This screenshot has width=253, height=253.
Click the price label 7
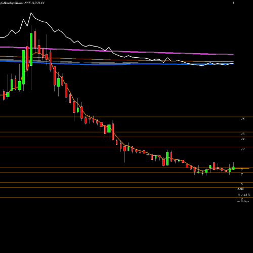pyautogui.click(x=242, y=174)
